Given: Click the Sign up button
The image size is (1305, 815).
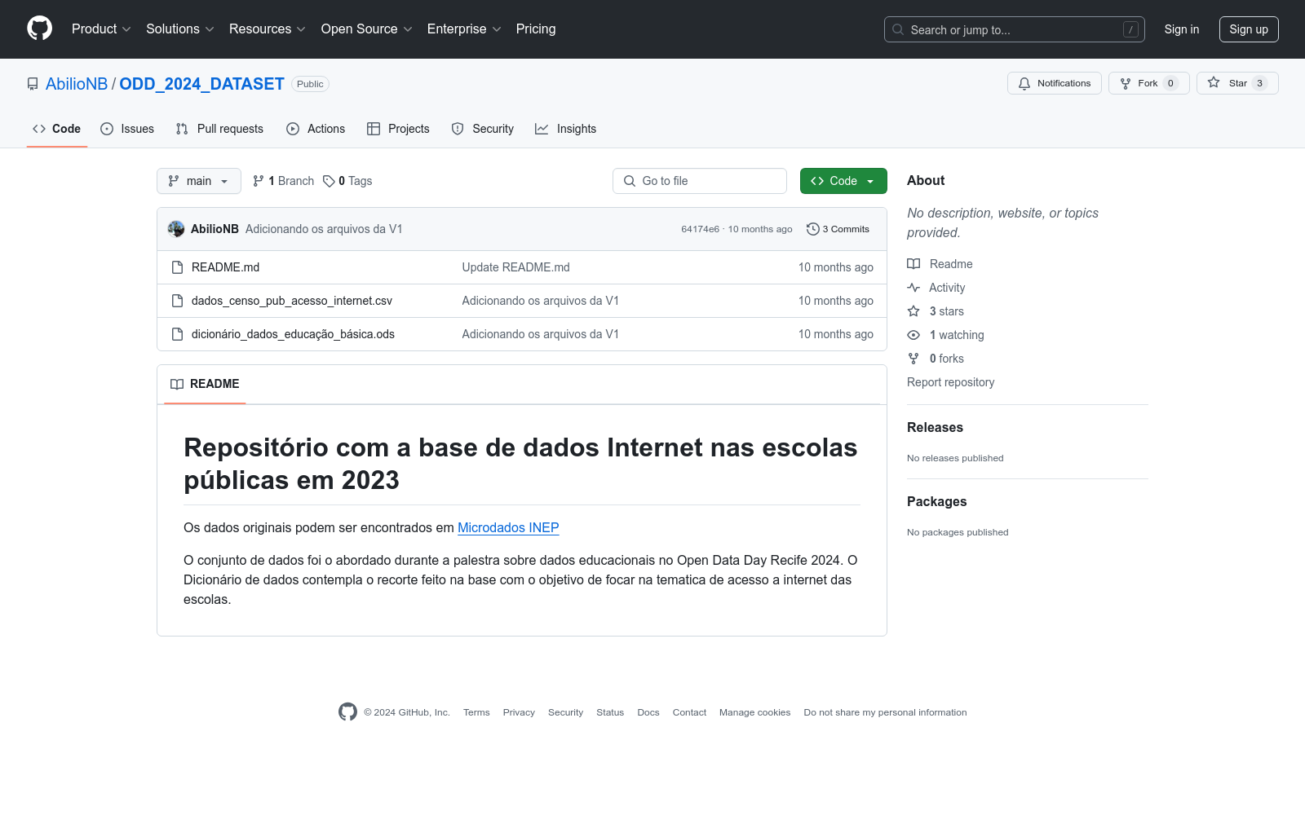Looking at the screenshot, I should pyautogui.click(x=1249, y=29).
